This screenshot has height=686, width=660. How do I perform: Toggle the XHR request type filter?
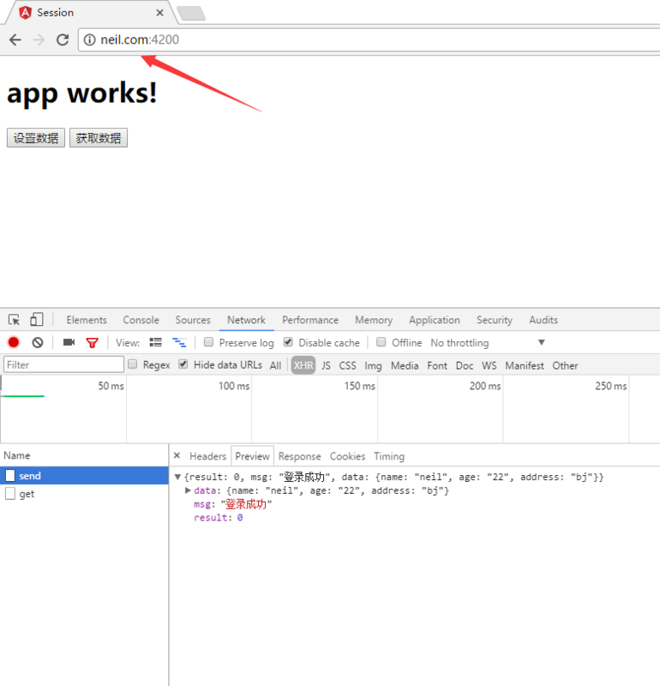click(x=303, y=365)
